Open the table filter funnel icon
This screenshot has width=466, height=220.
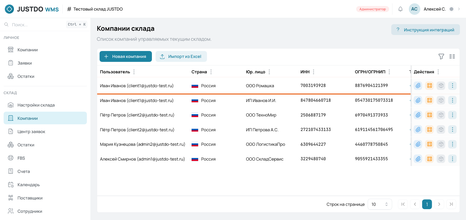pos(441,56)
